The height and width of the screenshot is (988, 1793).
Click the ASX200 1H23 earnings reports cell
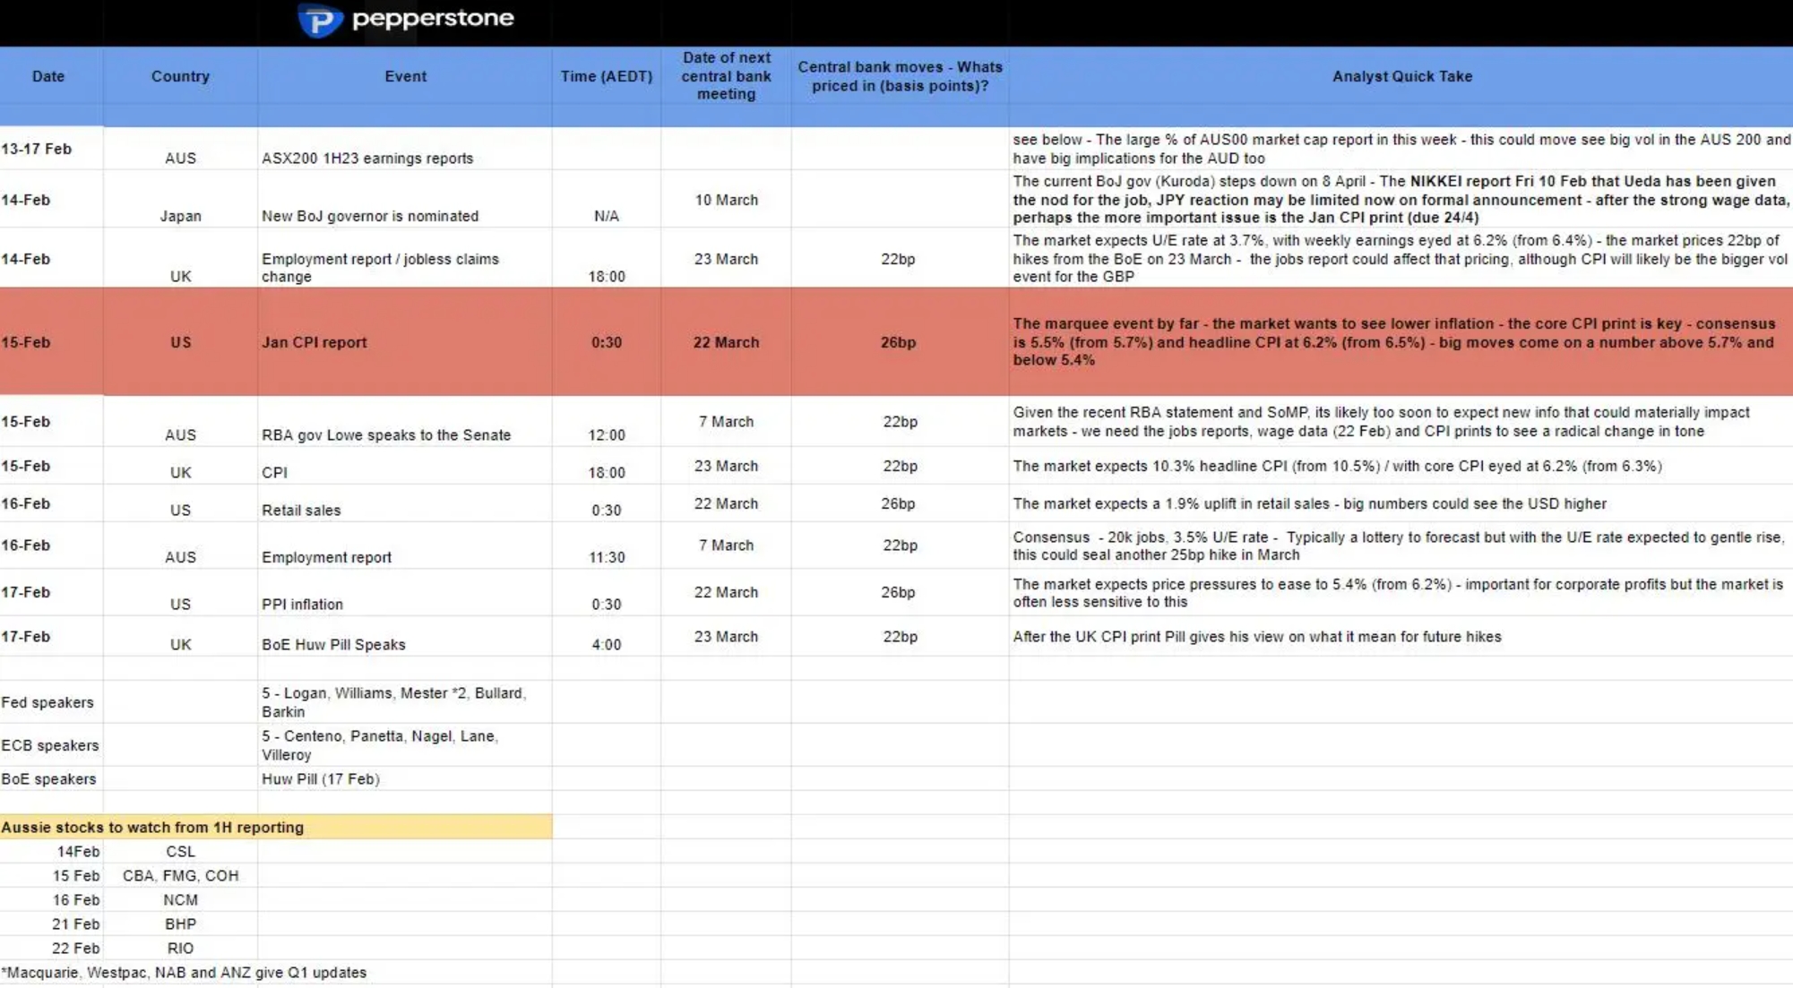367,159
